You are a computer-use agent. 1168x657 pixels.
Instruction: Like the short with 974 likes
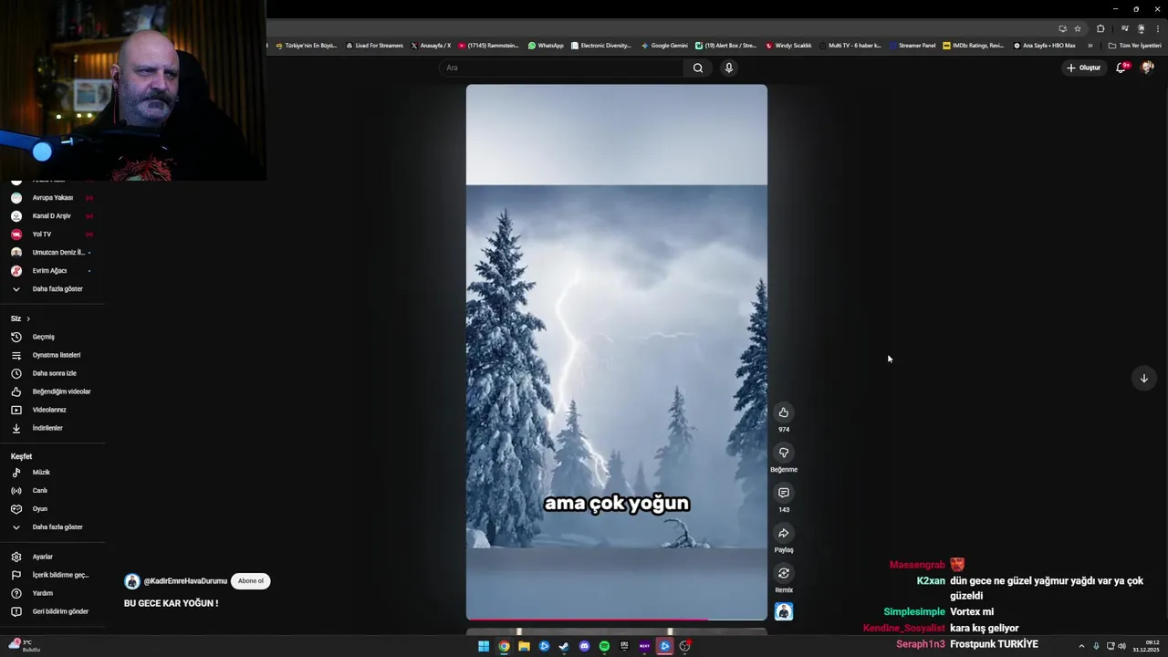[783, 412]
